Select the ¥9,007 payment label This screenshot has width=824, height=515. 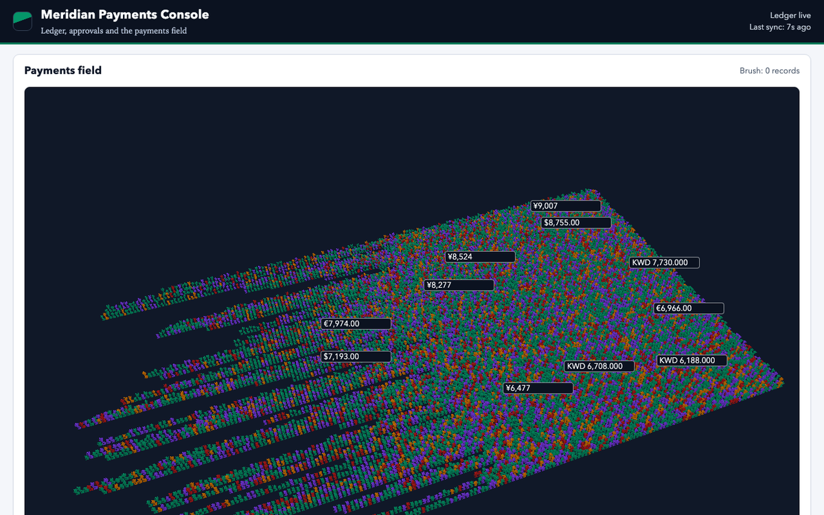pos(566,206)
